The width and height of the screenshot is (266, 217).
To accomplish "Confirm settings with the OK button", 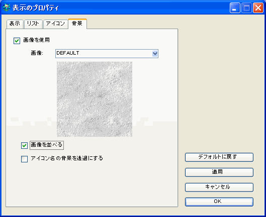I will pos(219,202).
